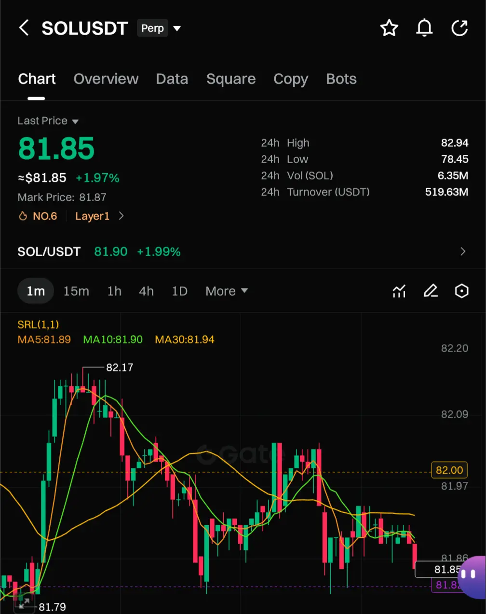The width and height of the screenshot is (486, 614).
Task: Tap the MA5:81.89 indicator value
Action: (x=44, y=340)
